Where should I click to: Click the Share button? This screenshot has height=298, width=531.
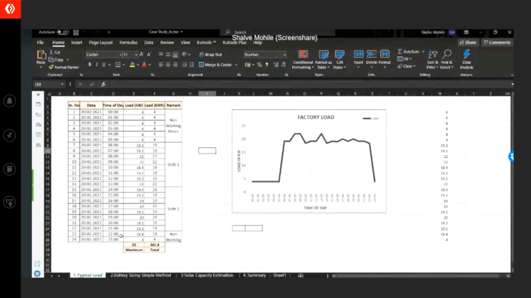[468, 42]
